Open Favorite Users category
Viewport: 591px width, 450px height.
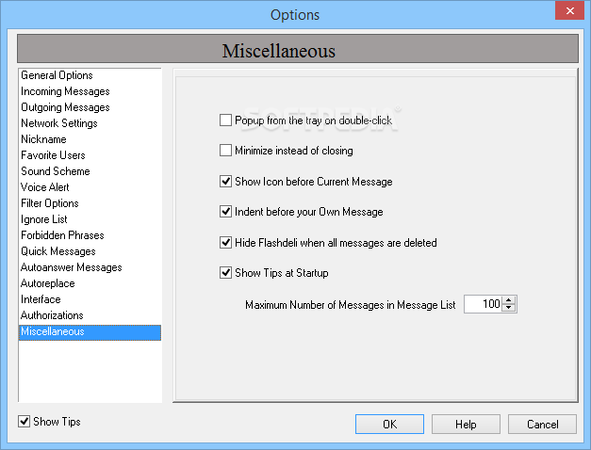pos(90,155)
